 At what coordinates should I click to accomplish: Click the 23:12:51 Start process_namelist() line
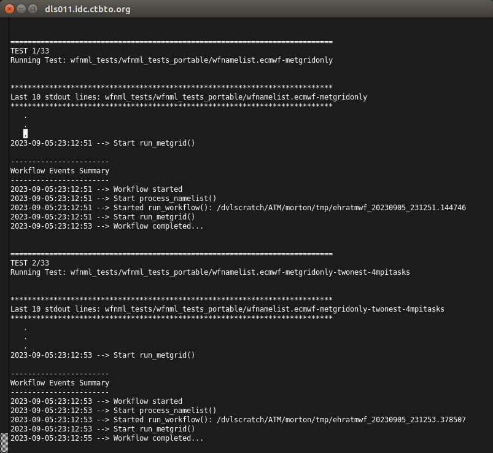point(114,199)
